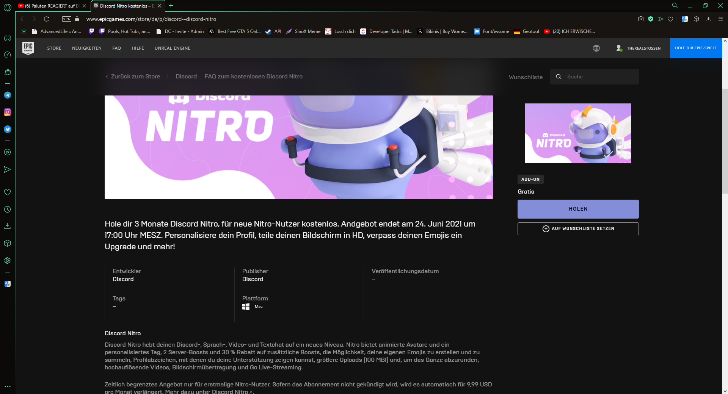Open the language globe selector
The width and height of the screenshot is (728, 394).
[x=596, y=48]
